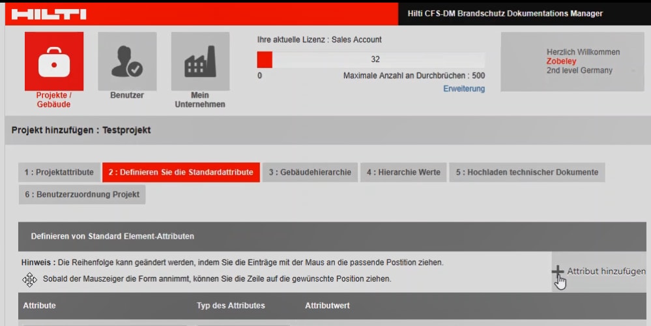Open the Mein Unternehmen factory icon
The image size is (651, 326).
[200, 61]
